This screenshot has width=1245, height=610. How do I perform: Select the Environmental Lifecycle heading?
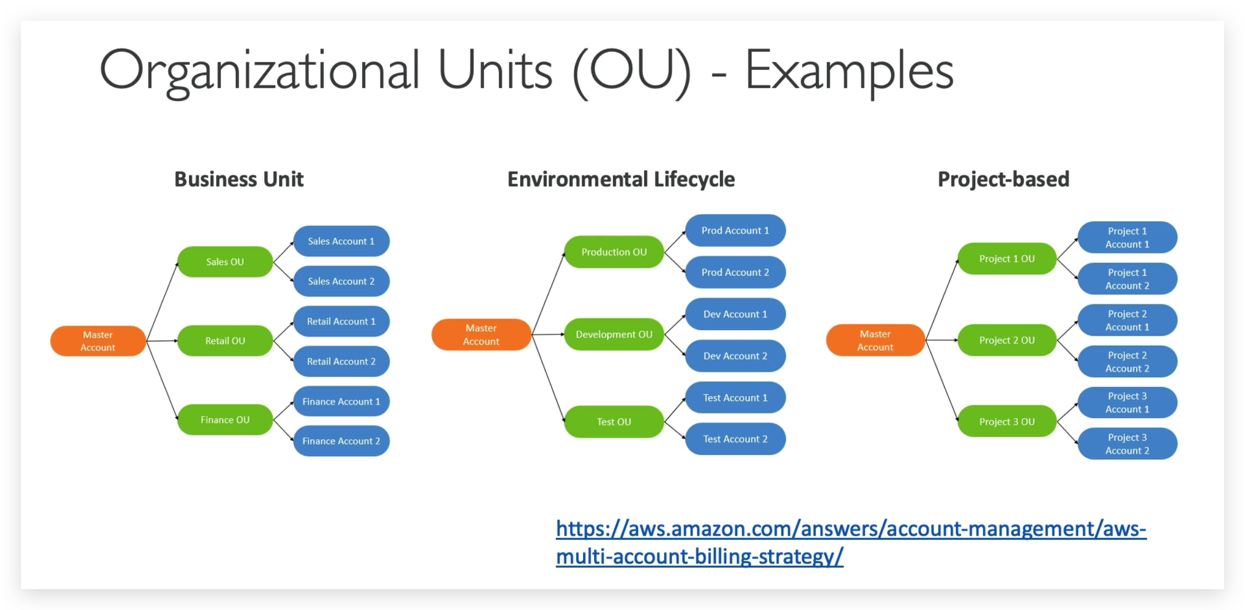pos(621,179)
